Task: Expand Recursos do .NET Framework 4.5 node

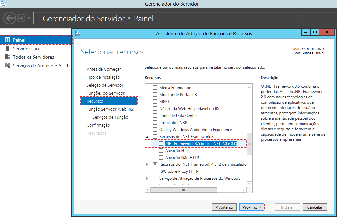Action: 147,164
